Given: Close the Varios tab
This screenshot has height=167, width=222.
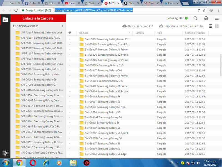Looking at the screenshot, I should click(x=99, y=3).
